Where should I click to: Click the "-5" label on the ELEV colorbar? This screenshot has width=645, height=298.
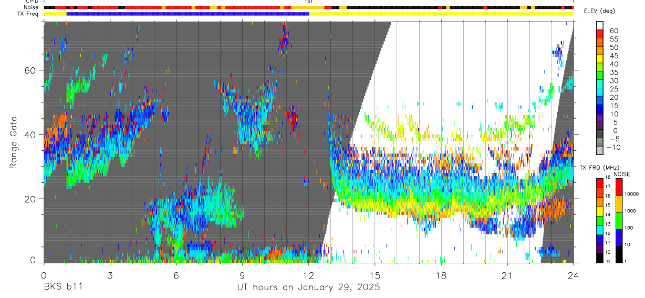[x=614, y=139]
